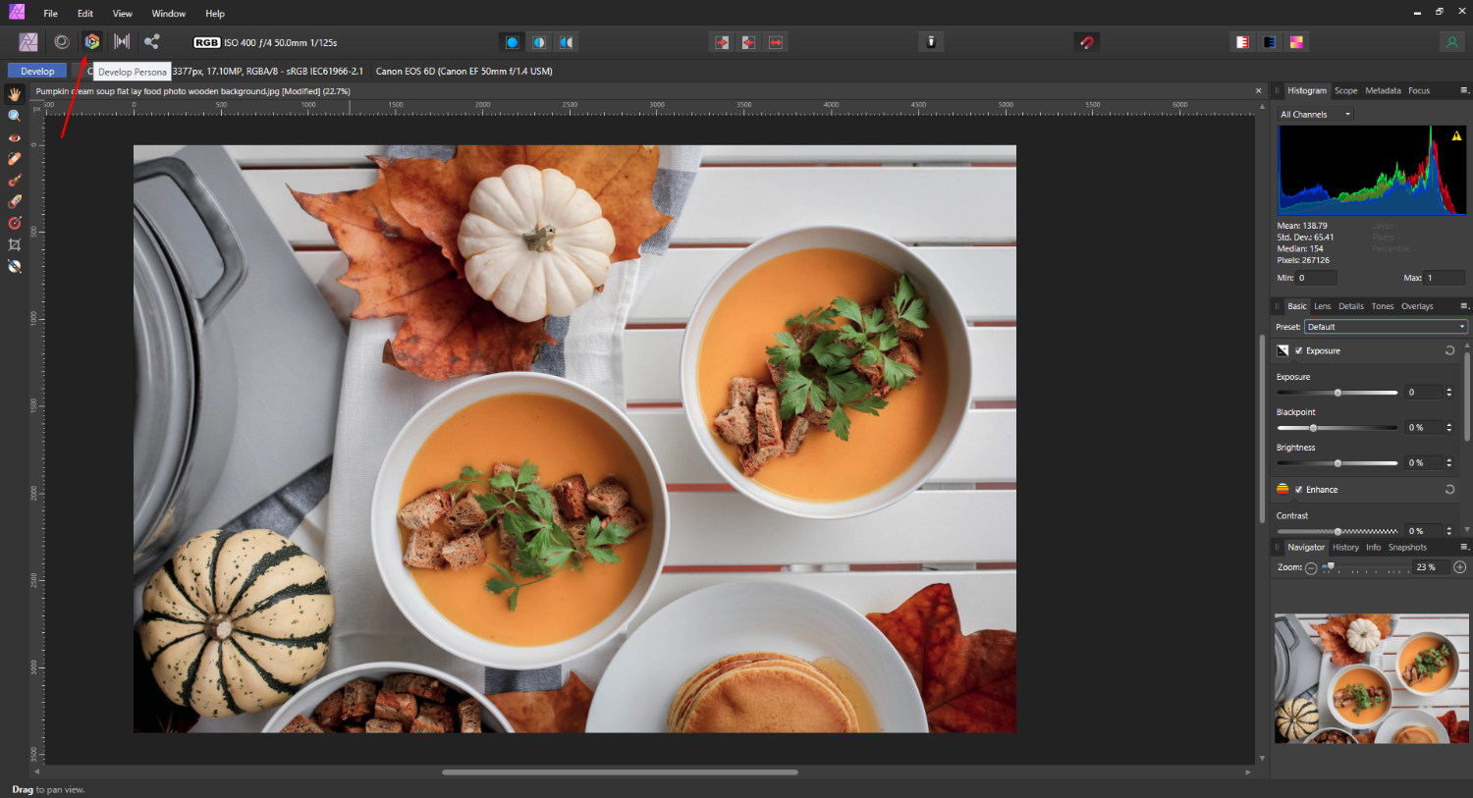Choose single view mode icon
The height and width of the screenshot is (798, 1473).
tap(512, 42)
